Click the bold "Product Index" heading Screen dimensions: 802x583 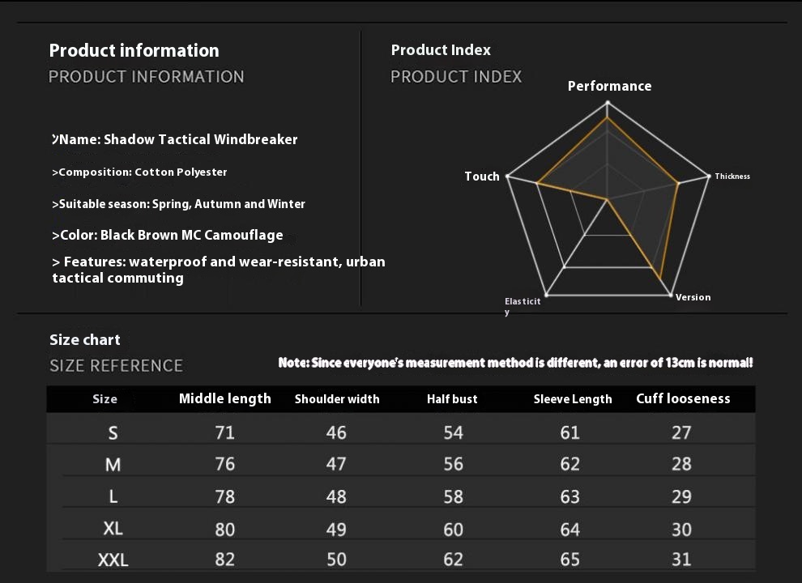point(441,50)
